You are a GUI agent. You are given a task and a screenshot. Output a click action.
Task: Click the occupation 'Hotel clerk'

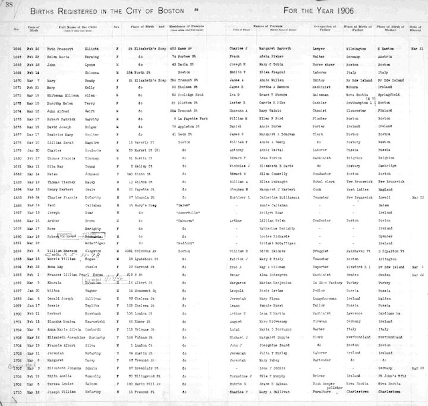click(x=323, y=181)
